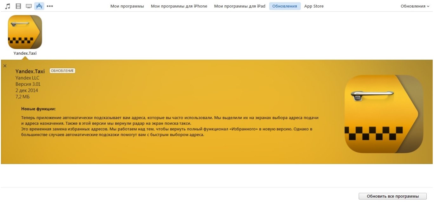Click the bold Yandex.Taxi title in details
This screenshot has width=434, height=202.
click(x=30, y=71)
